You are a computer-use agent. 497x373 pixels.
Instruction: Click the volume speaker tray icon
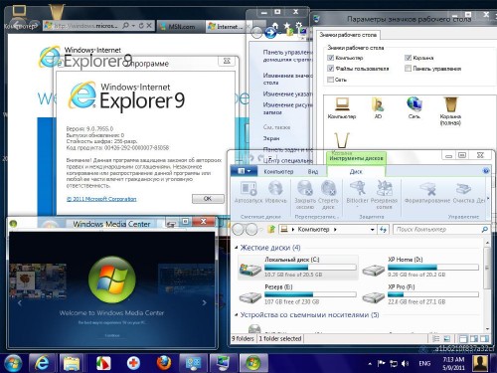[x=405, y=364]
